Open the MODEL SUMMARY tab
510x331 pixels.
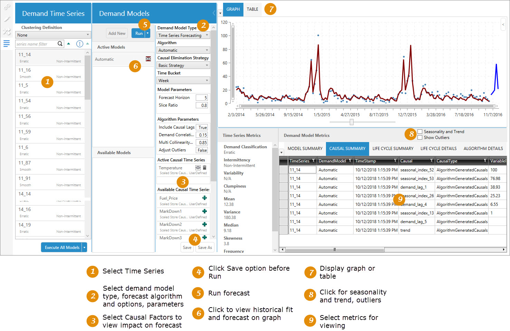[305, 149]
